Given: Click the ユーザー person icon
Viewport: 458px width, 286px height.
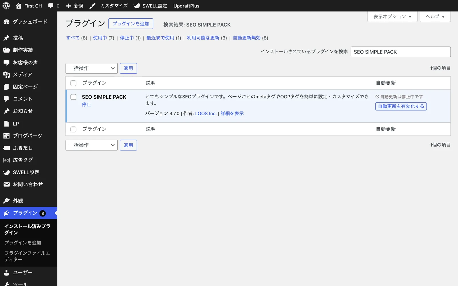Looking at the screenshot, I should pyautogui.click(x=6, y=273).
